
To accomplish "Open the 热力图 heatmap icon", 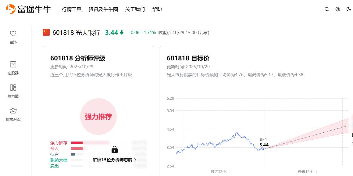I will [13, 88].
